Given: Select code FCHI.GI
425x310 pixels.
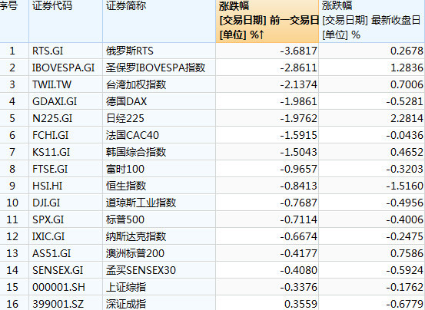Looking at the screenshot, I should point(51,135).
